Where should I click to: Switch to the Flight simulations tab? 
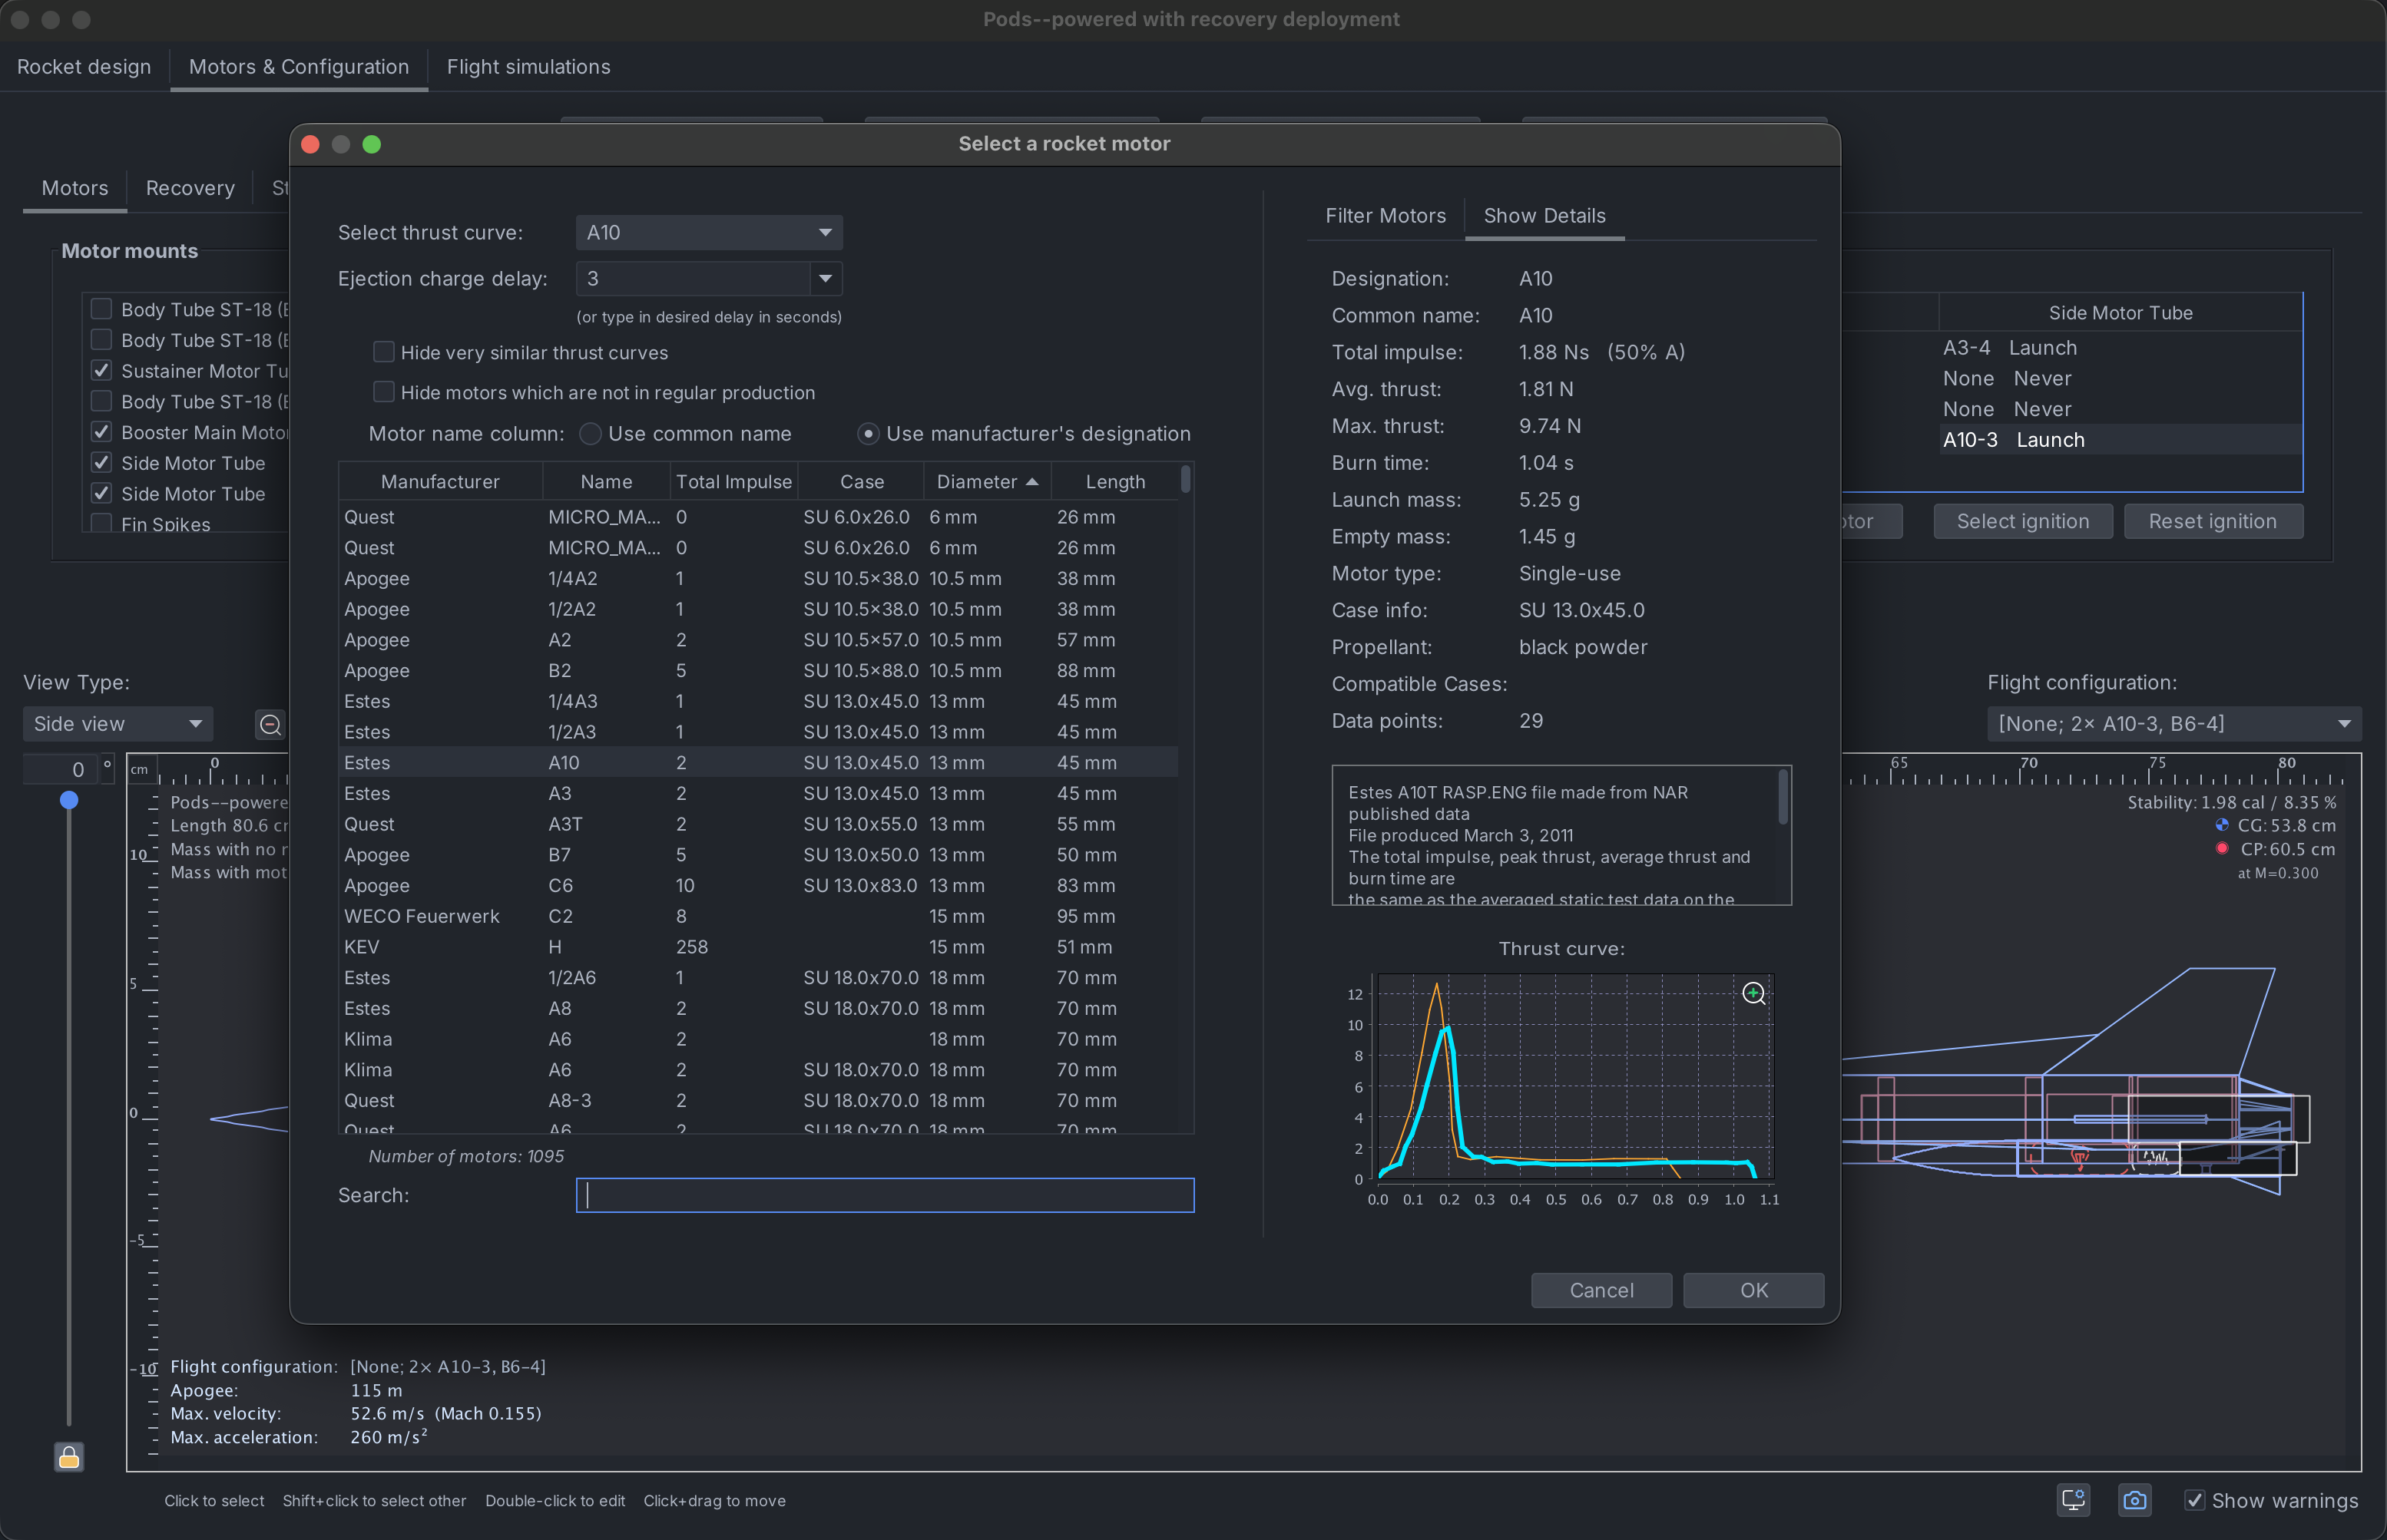[528, 66]
